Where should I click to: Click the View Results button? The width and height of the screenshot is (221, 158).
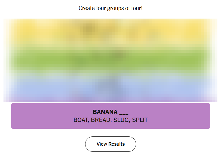110,144
